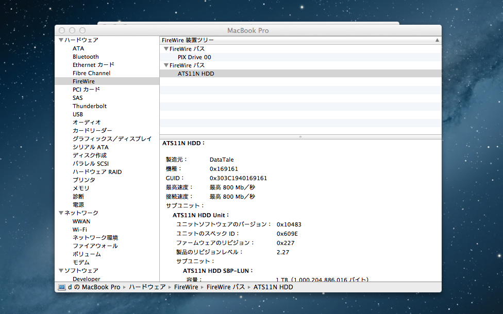This screenshot has height=314, width=503.
Task: Open PCI カード in the sidebar
Action: coord(86,90)
